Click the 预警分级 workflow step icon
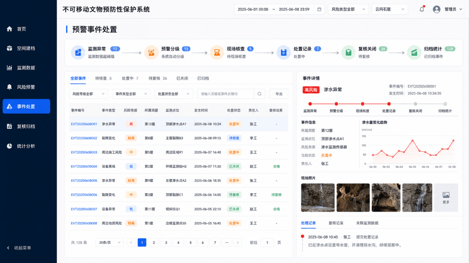Viewport: 469px width, 263px height. [x=151, y=53]
